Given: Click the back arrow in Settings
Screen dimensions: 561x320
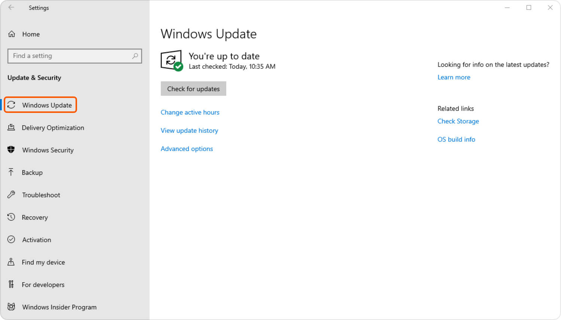Looking at the screenshot, I should point(11,7).
